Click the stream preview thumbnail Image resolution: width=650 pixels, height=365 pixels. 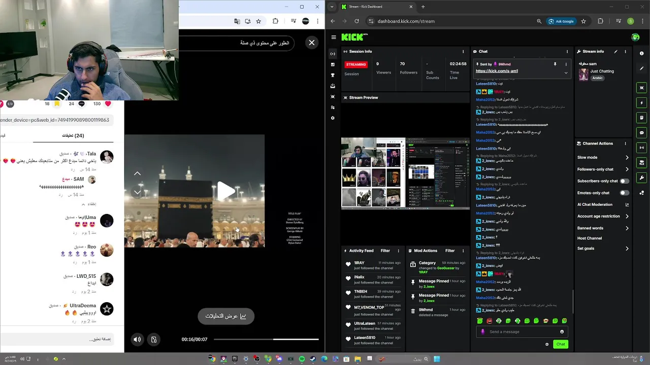coord(405,173)
